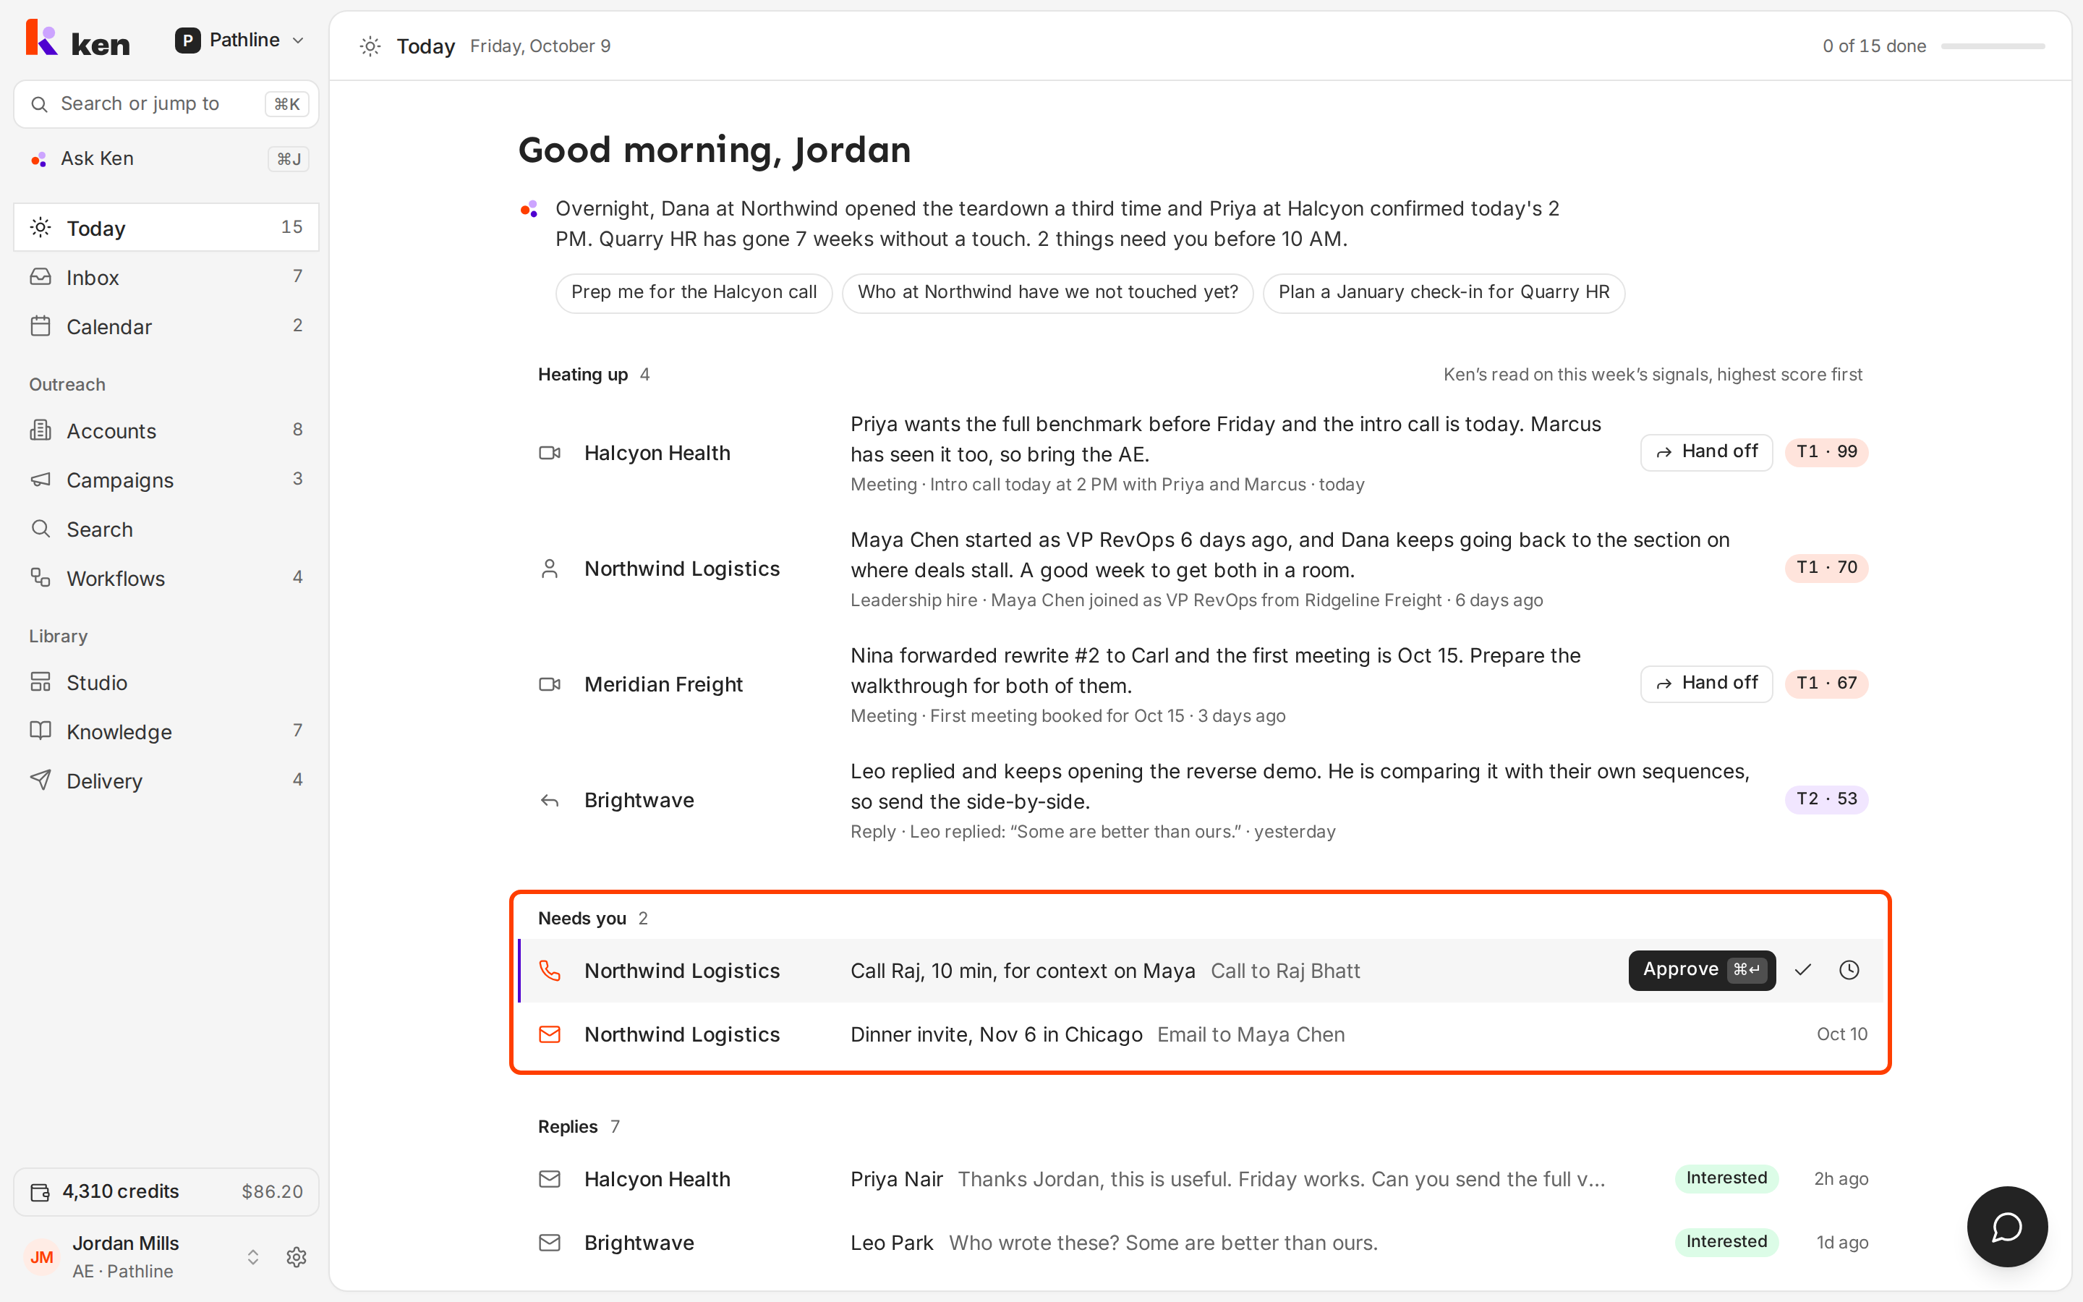Viewport: 2083px width, 1302px height.
Task: Open Accounts under Outreach
Action: pos(166,430)
